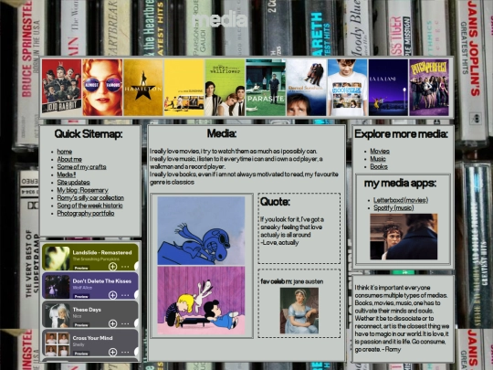Click the Hamilton poster
The image size is (493, 370).
click(143, 87)
